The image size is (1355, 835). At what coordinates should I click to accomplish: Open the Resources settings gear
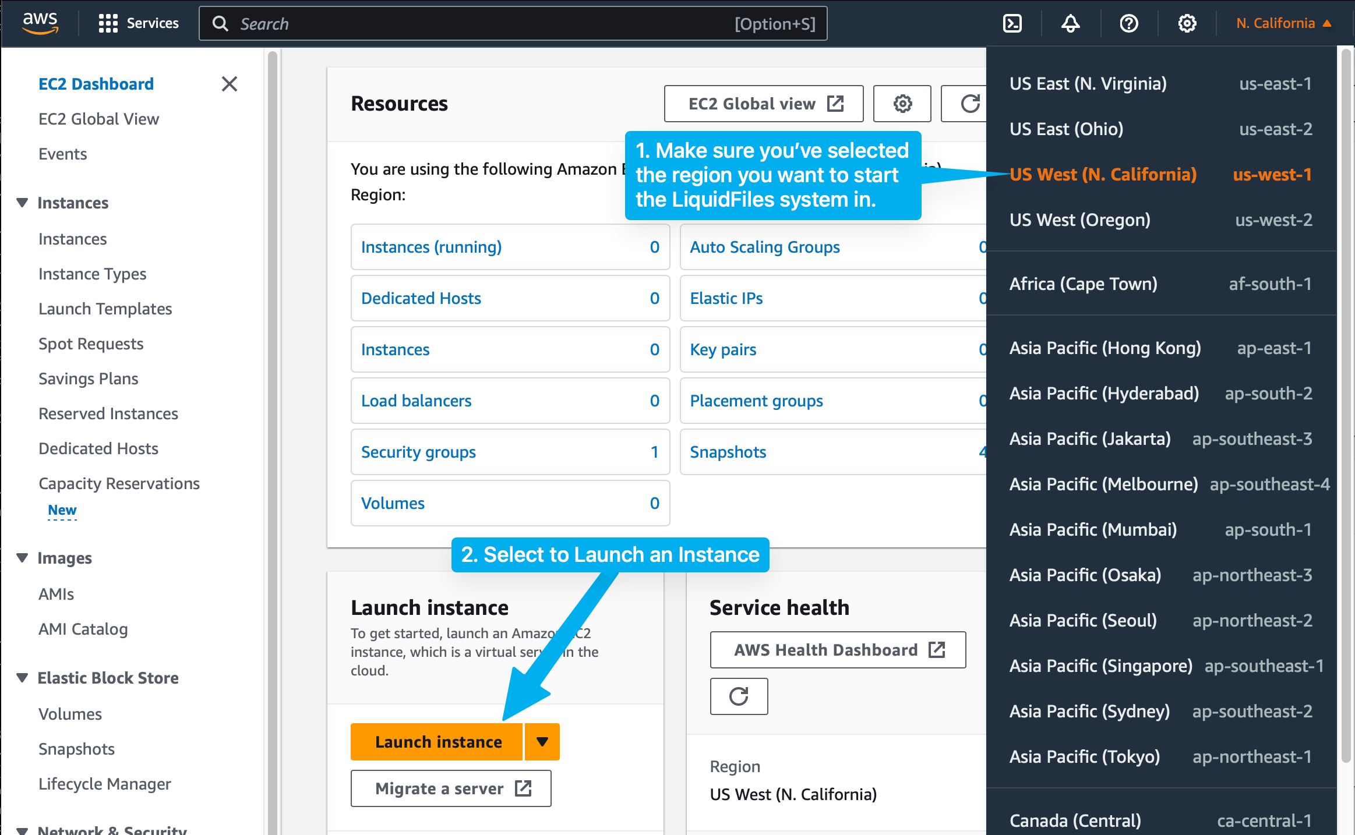coord(902,104)
